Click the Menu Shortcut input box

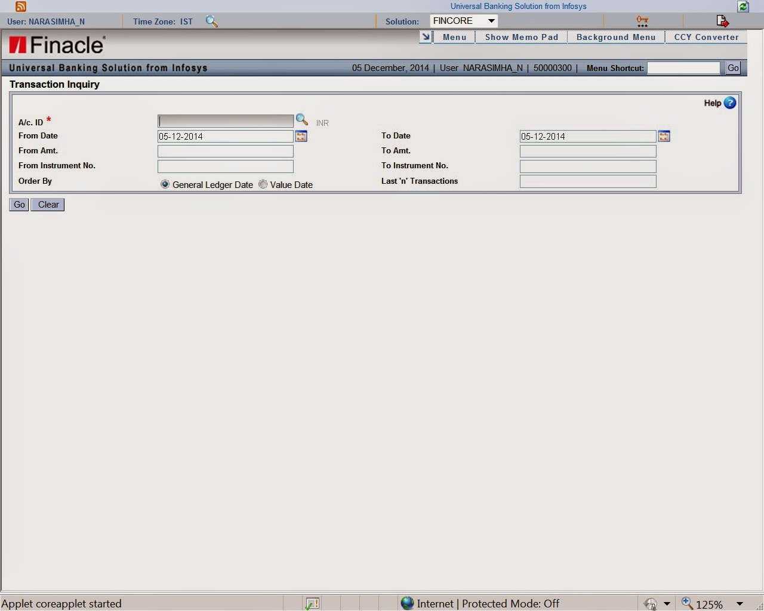[x=684, y=68]
